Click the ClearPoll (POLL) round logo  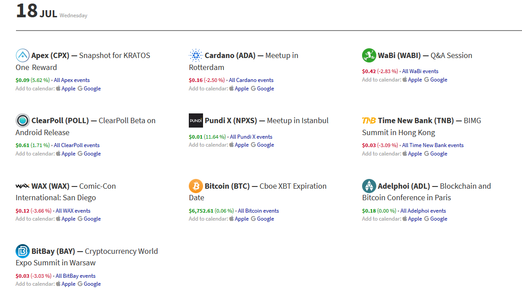click(x=23, y=120)
